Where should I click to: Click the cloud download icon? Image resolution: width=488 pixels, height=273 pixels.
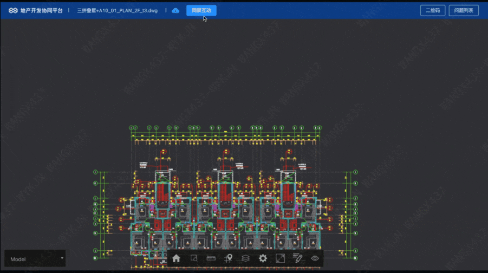pos(175,10)
